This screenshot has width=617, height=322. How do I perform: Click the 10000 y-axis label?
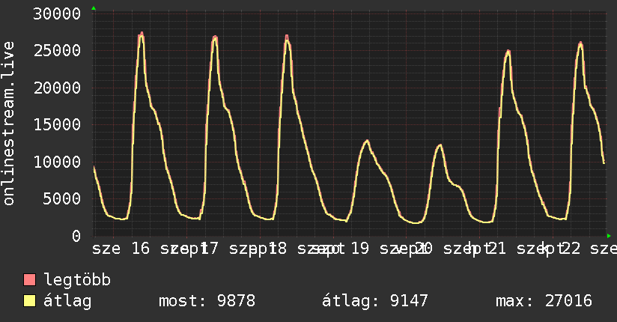tap(57, 162)
